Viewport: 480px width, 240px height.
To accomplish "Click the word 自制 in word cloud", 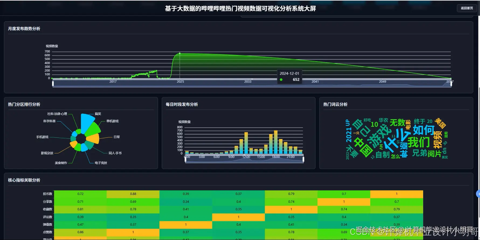I will [x=382, y=155].
